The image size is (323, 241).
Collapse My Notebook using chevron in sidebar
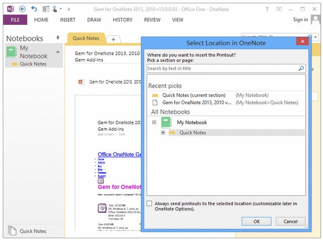[x=58, y=52]
